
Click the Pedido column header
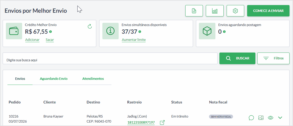[x=15, y=102]
